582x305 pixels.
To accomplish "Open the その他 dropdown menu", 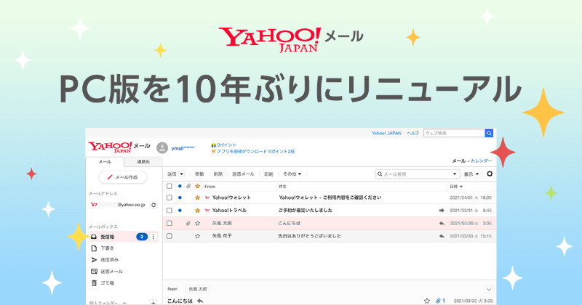I will (x=292, y=174).
